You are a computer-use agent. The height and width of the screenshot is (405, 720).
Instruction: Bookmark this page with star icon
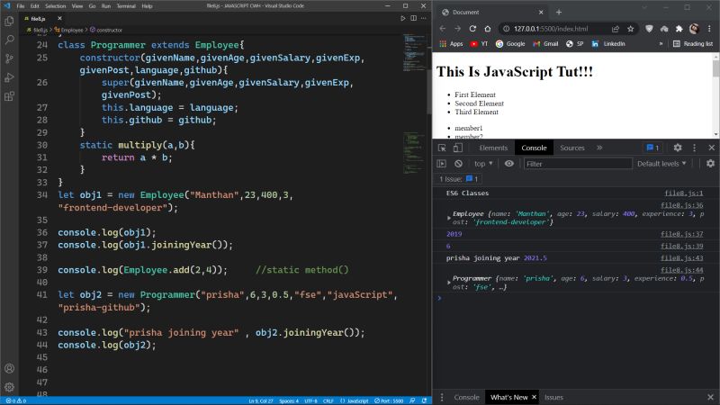tap(631, 29)
